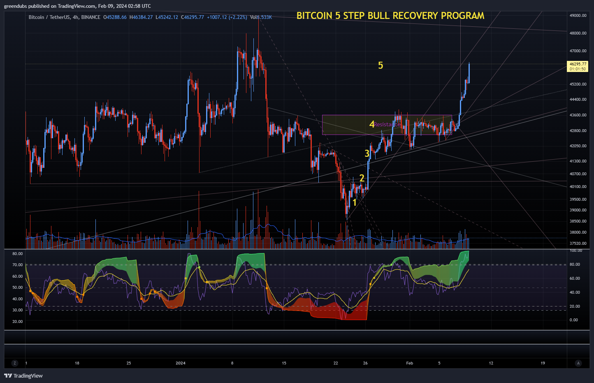Click the indicator left scale value 50.00
Viewport: 594px width, 383px height.
(x=17, y=288)
